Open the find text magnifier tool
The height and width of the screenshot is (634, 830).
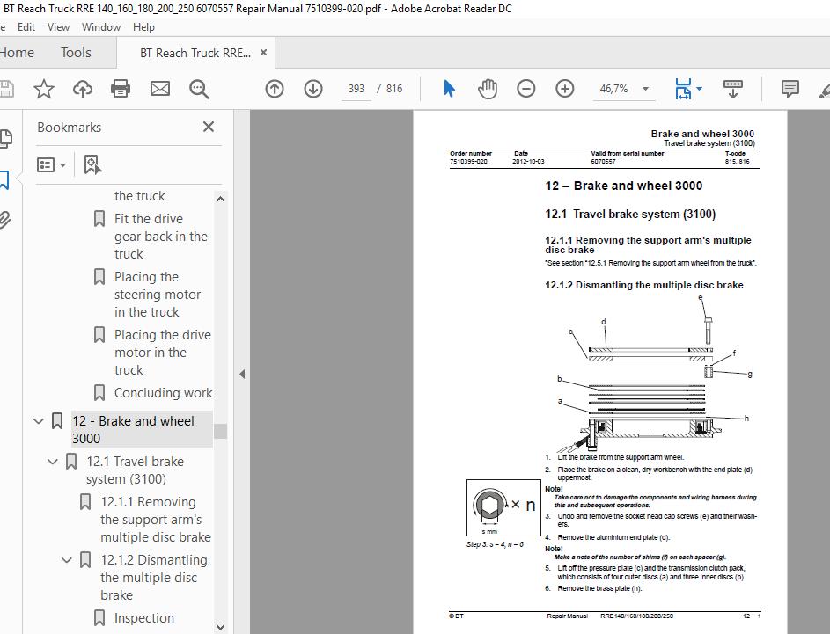click(x=199, y=89)
